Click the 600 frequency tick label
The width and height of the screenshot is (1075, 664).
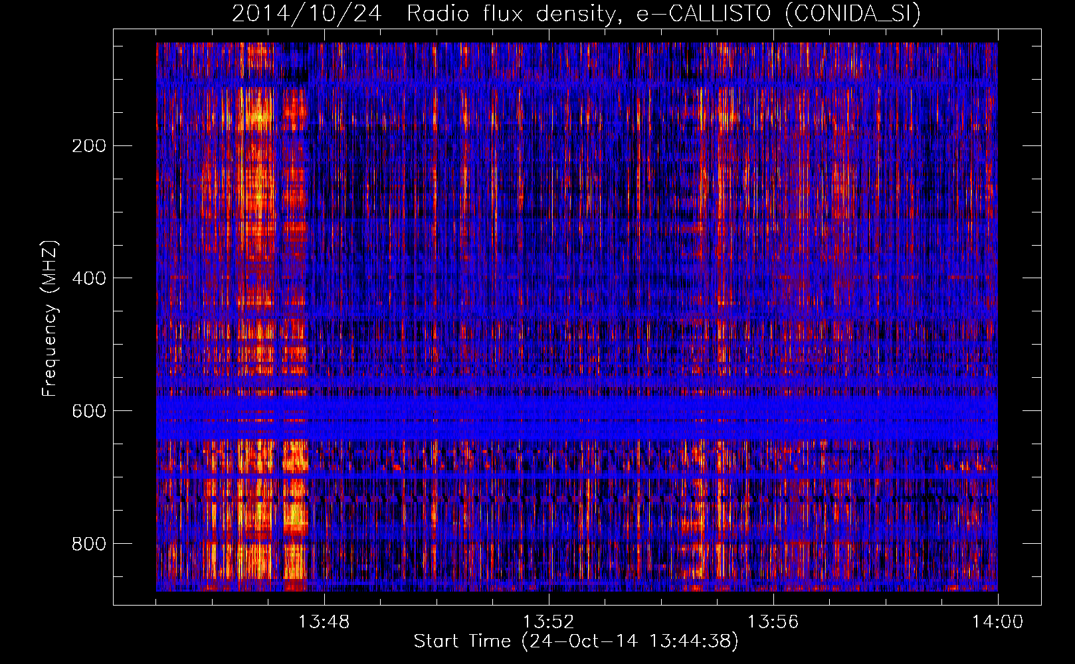click(89, 412)
